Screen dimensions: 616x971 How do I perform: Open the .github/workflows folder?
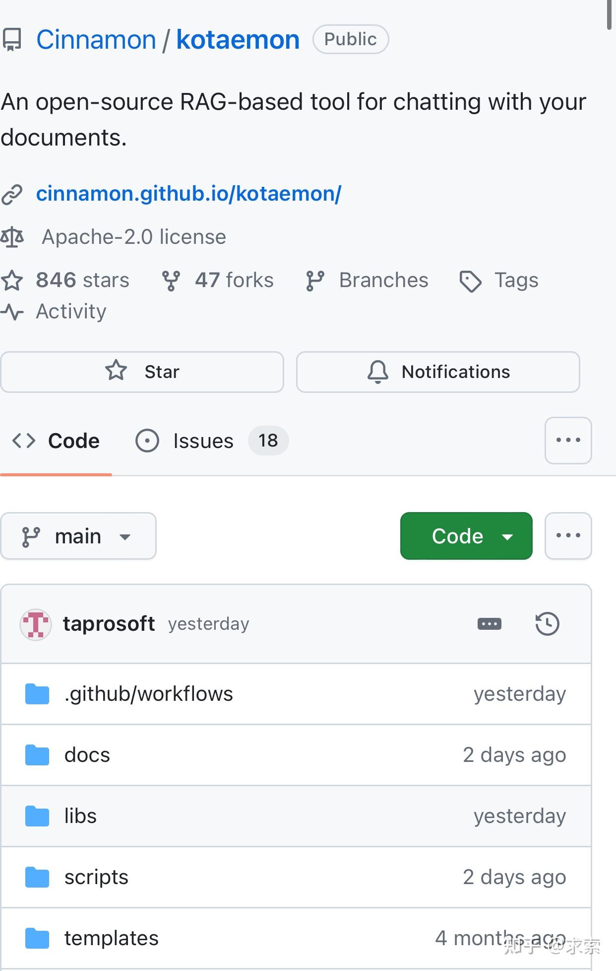pyautogui.click(x=148, y=694)
